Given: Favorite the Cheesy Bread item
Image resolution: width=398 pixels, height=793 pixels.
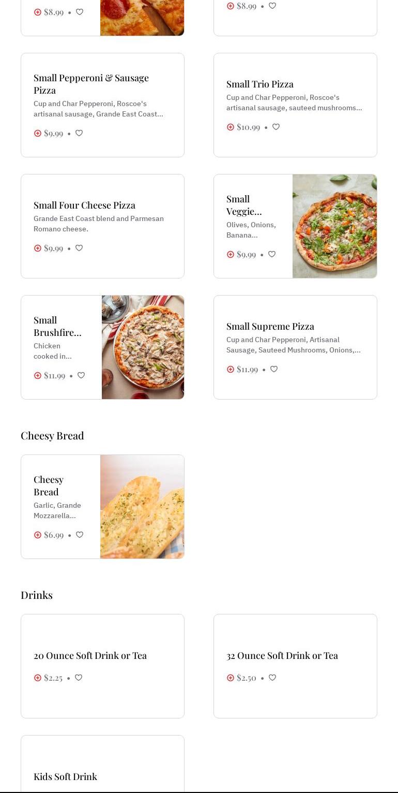Looking at the screenshot, I should point(80,535).
